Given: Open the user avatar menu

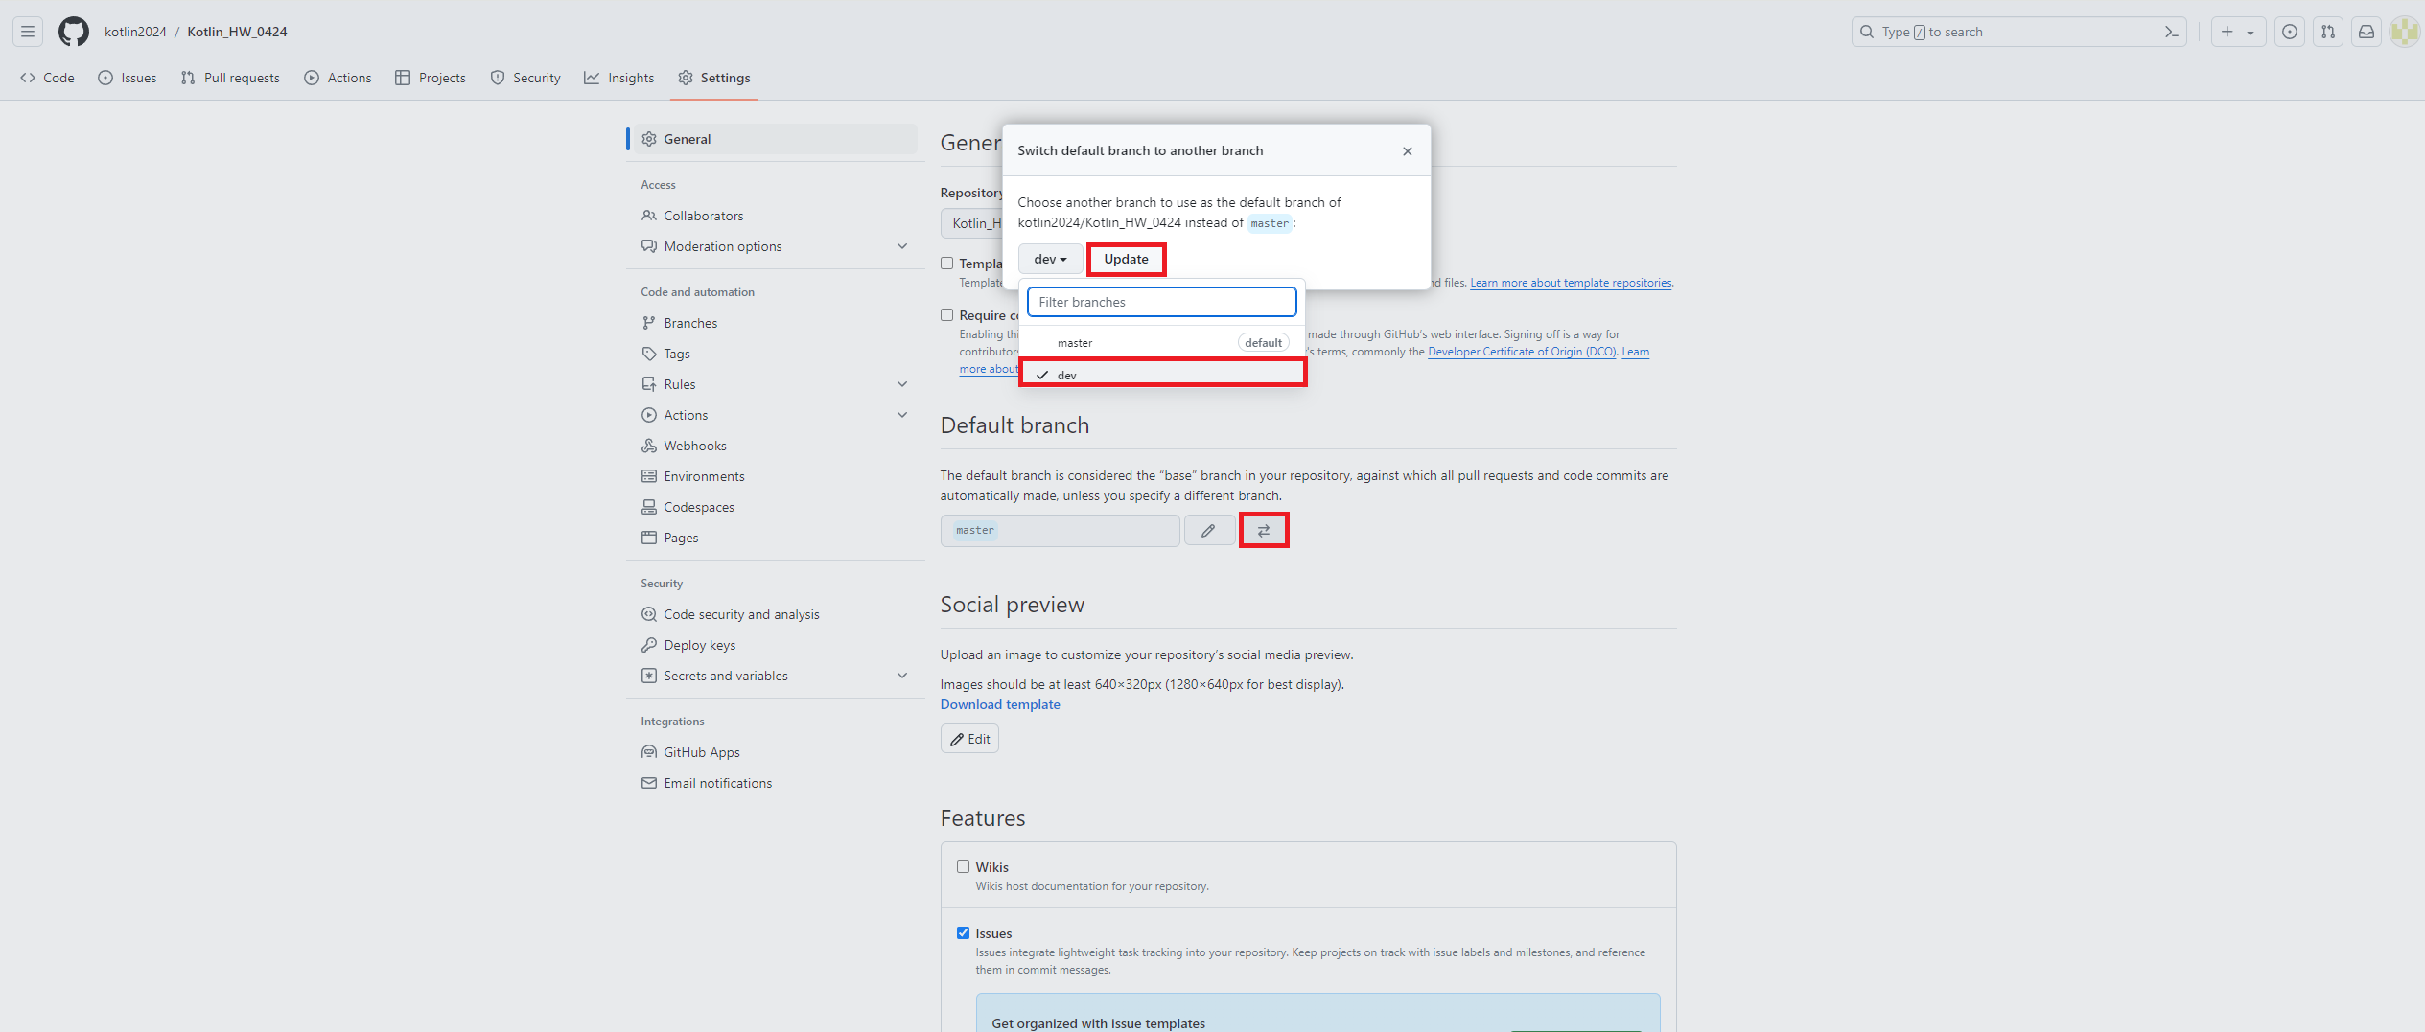Looking at the screenshot, I should click(2405, 32).
